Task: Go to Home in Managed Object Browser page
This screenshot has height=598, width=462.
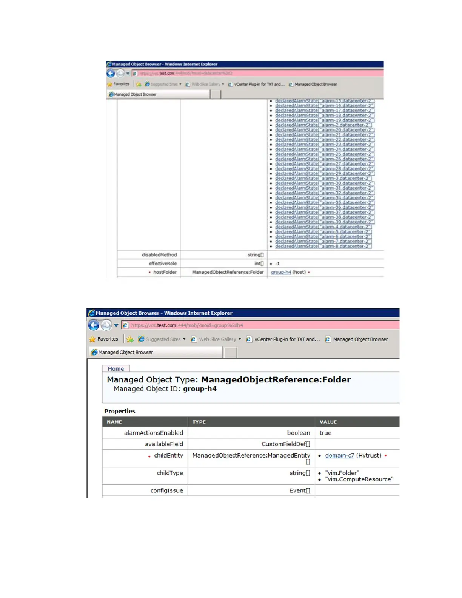Action: [x=115, y=369]
